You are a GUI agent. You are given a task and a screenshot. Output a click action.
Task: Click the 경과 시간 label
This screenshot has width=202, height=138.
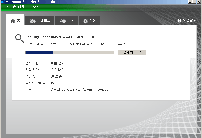pyautogui.click(x=32, y=76)
